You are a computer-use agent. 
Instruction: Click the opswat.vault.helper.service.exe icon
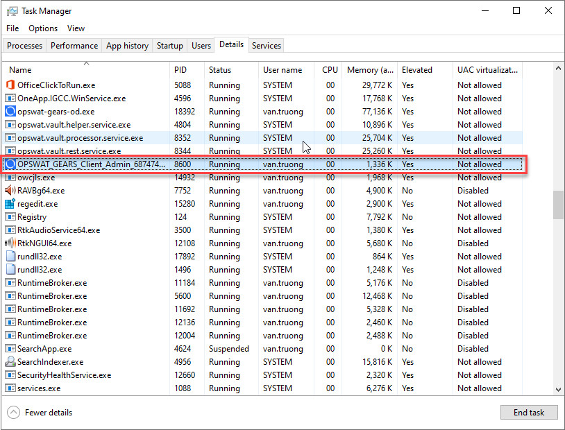[10, 125]
